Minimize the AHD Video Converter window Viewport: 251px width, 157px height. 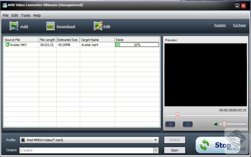(x=237, y=6)
